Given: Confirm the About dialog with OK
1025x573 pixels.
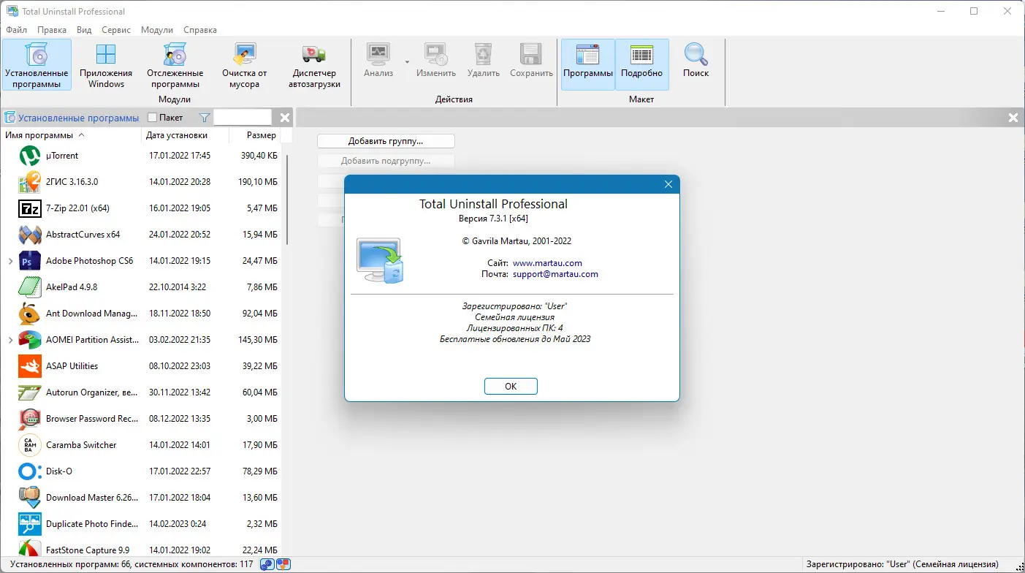Looking at the screenshot, I should (511, 387).
